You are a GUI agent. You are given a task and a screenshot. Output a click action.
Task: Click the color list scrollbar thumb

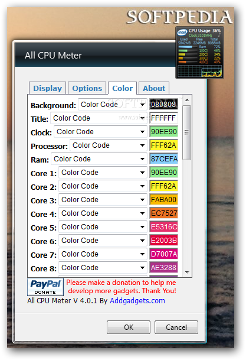click(187, 132)
